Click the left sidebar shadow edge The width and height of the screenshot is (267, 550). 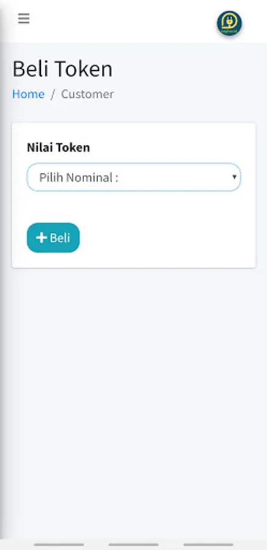pyautogui.click(x=3, y=280)
